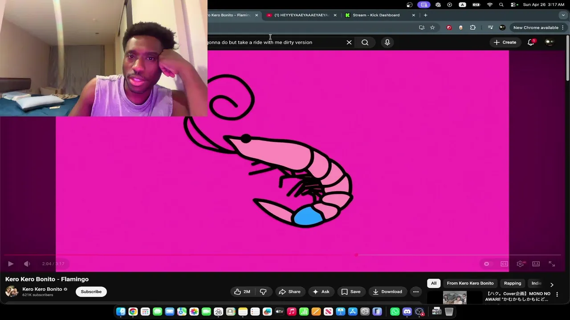Clear the YouTube search box text
This screenshot has height=320, width=570.
click(x=349, y=42)
